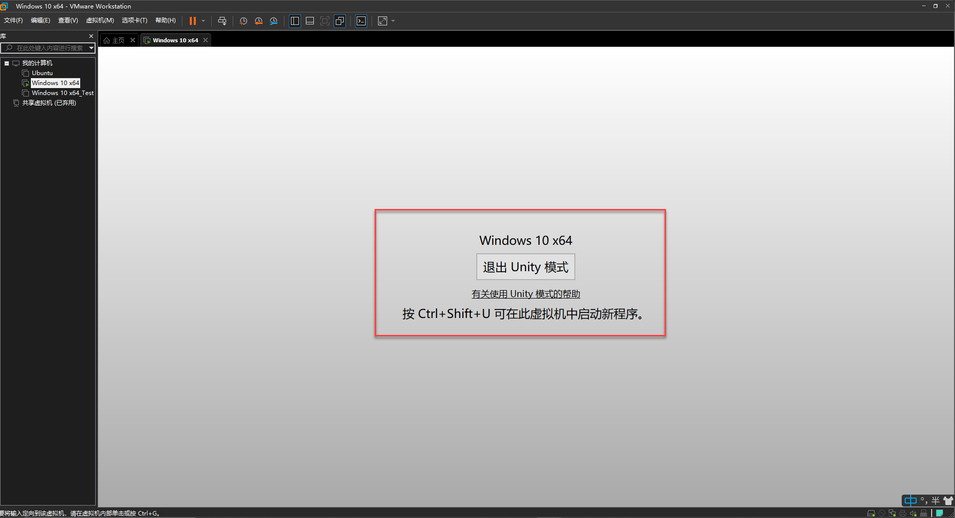Open the power options dropdown arrow
This screenshot has width=955, height=518.
pyautogui.click(x=203, y=21)
